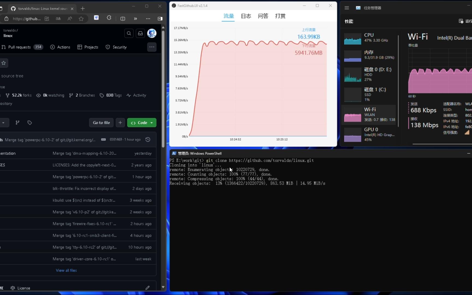
Task: Open the browser split screen icon
Action: pyautogui.click(x=123, y=19)
